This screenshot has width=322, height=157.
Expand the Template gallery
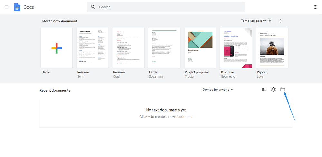[253, 21]
